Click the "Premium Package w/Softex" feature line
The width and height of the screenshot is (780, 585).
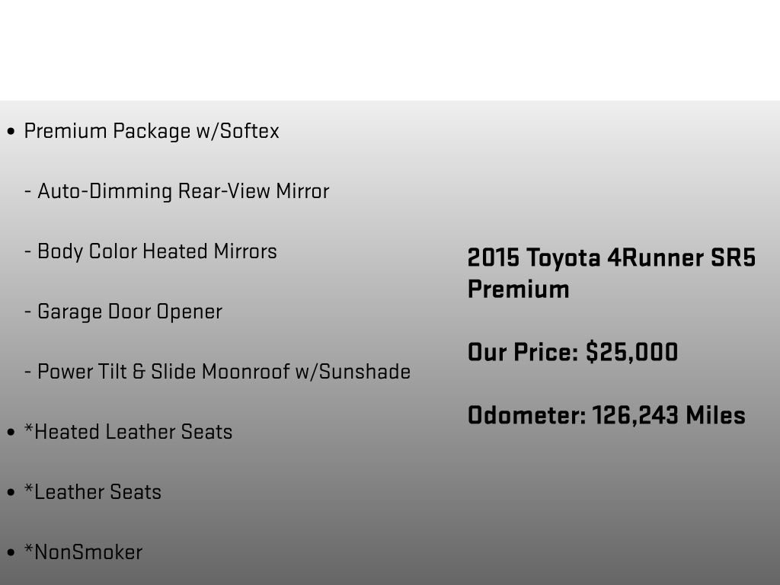152,131
